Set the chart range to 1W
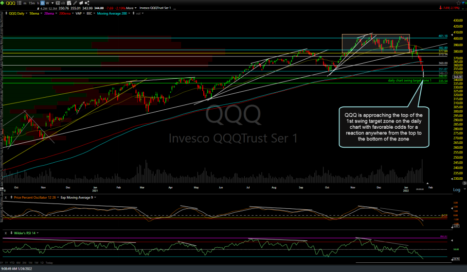Viewport: 467px width, 272px height. (36, 263)
